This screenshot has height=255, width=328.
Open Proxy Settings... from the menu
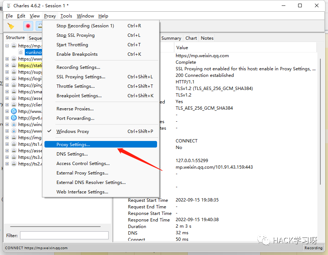tap(101, 144)
